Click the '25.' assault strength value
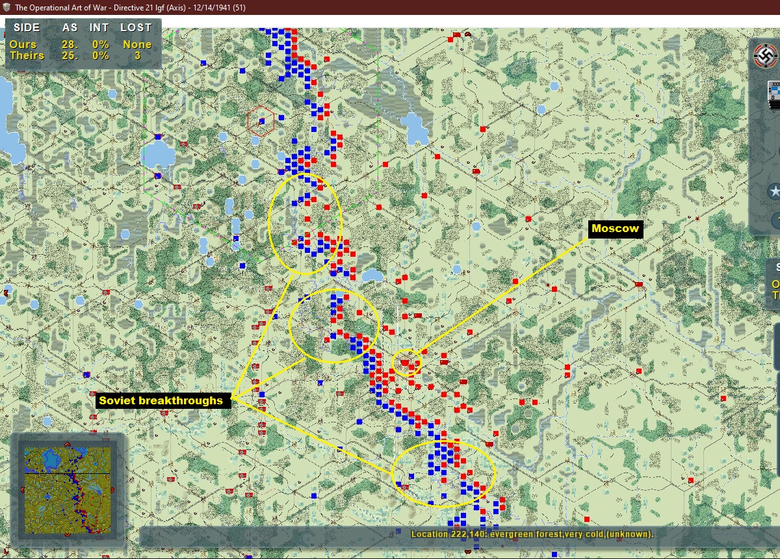The image size is (780, 559). click(x=70, y=55)
